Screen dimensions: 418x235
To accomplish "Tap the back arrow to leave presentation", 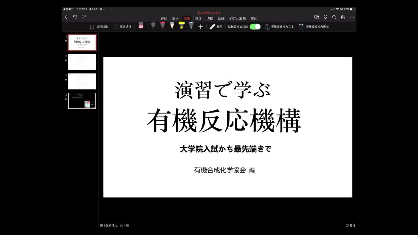I will [66, 17].
